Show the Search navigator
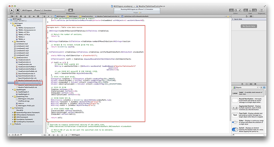Screen dimensions: 274x147 pos(21,16)
